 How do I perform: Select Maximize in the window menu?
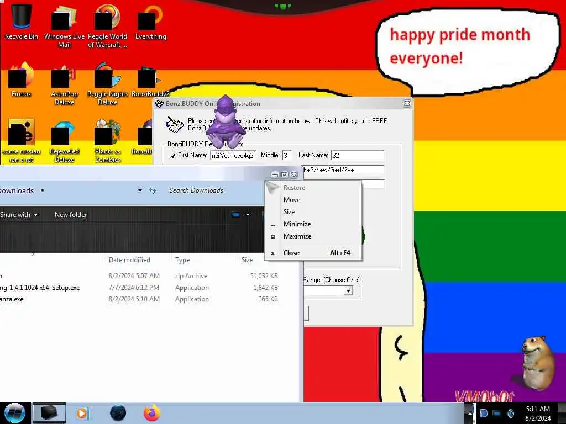[x=313, y=236]
